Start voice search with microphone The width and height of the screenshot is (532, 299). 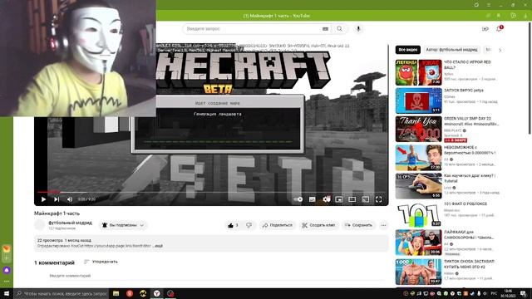coord(358,29)
